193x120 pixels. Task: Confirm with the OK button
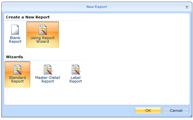[x=148, y=110]
